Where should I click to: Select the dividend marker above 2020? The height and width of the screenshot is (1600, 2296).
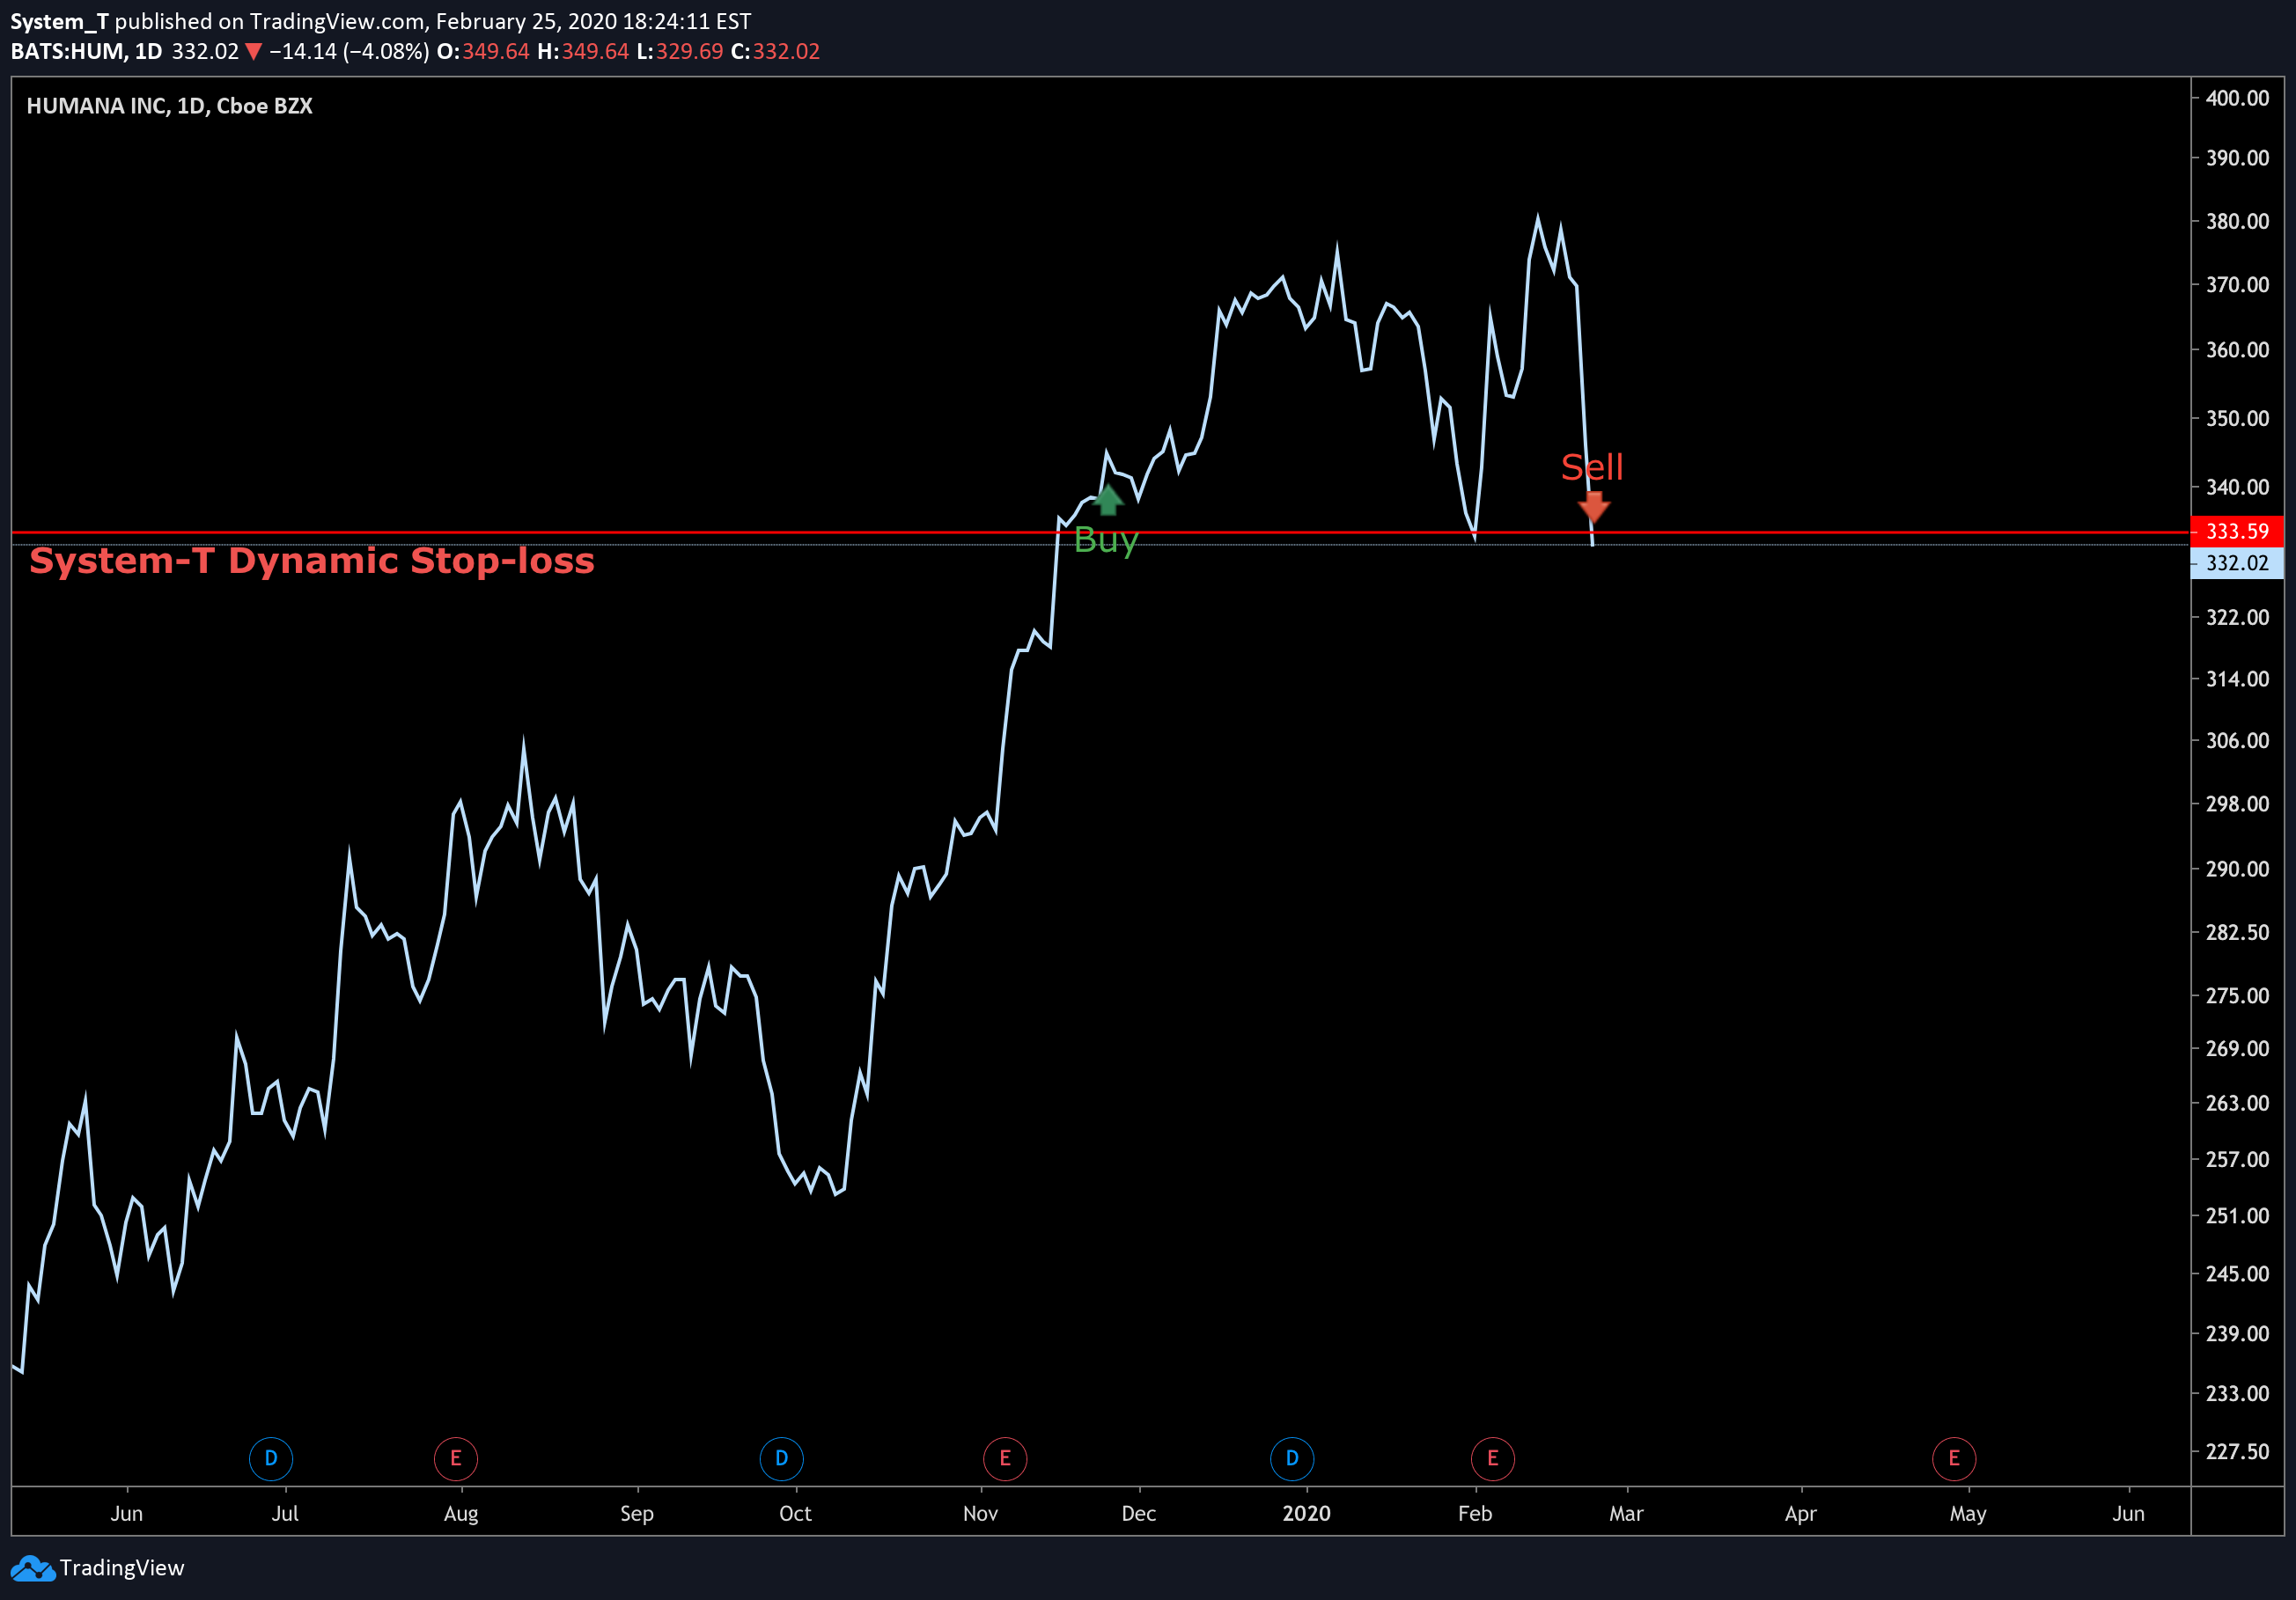click(1292, 1458)
